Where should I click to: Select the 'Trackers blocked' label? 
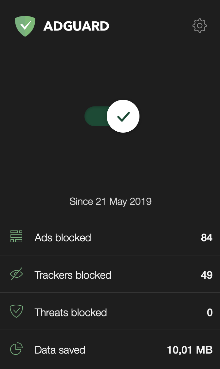(73, 275)
